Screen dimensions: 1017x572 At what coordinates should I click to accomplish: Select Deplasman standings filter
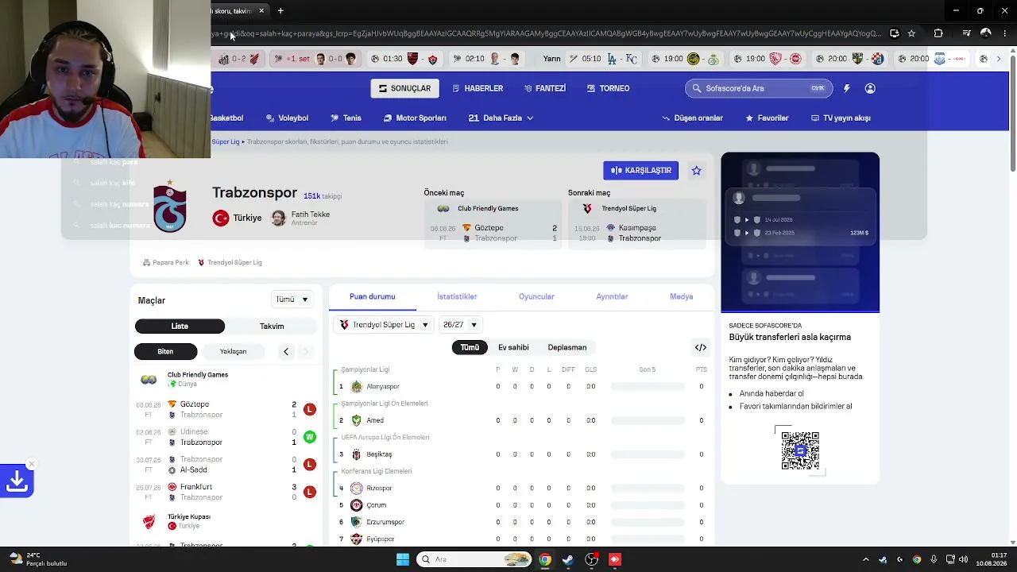567,347
